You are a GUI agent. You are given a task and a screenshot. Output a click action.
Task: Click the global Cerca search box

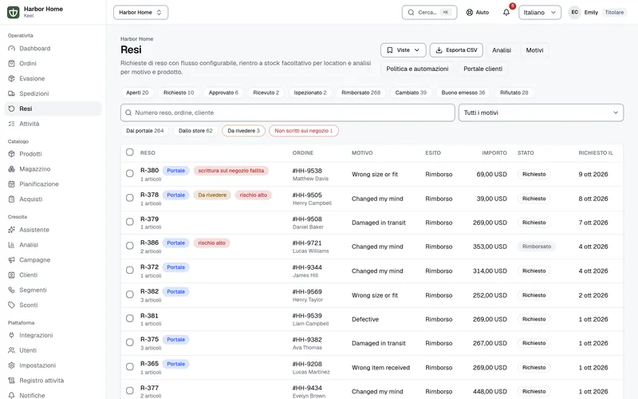click(429, 12)
